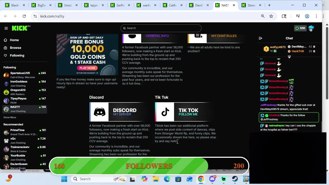
Task: Select HankTrilll in the leaderboard
Action: click(x=298, y=51)
